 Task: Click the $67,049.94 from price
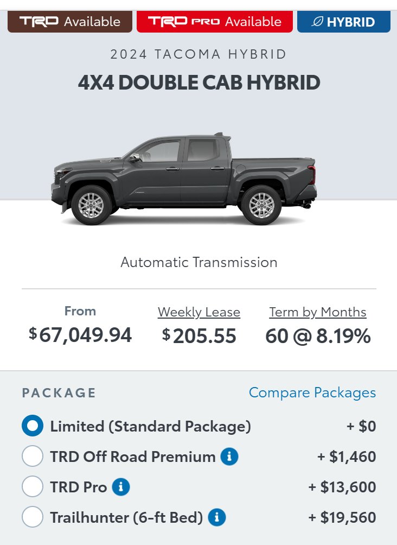point(80,335)
